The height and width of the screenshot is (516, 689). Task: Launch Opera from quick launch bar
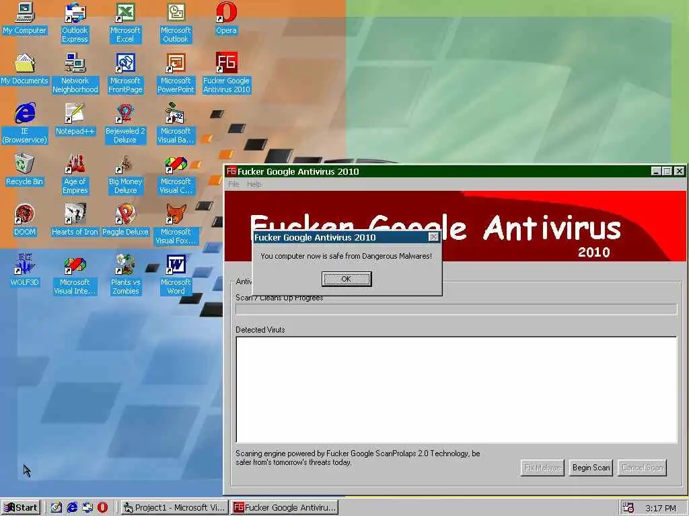click(x=102, y=508)
